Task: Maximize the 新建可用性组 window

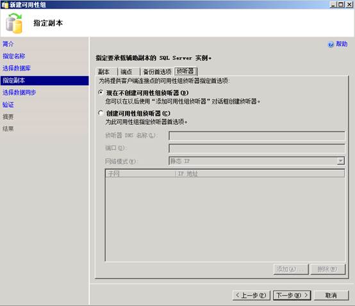Action: click(x=341, y=4)
